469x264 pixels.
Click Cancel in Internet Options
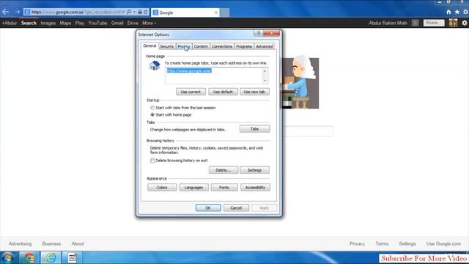pyautogui.click(x=236, y=208)
